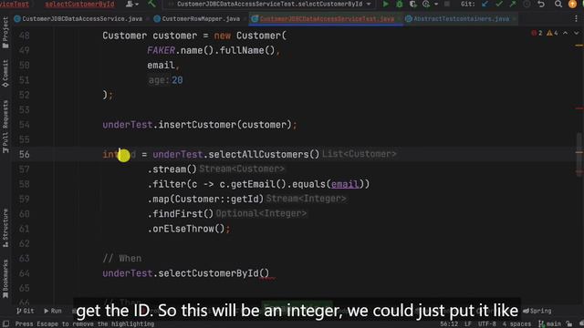The width and height of the screenshot is (584, 328).
Task: Click the // When comment
Action: (121, 259)
